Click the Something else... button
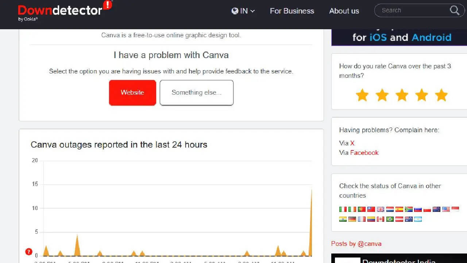Image resolution: width=467 pixels, height=263 pixels. coord(197,93)
